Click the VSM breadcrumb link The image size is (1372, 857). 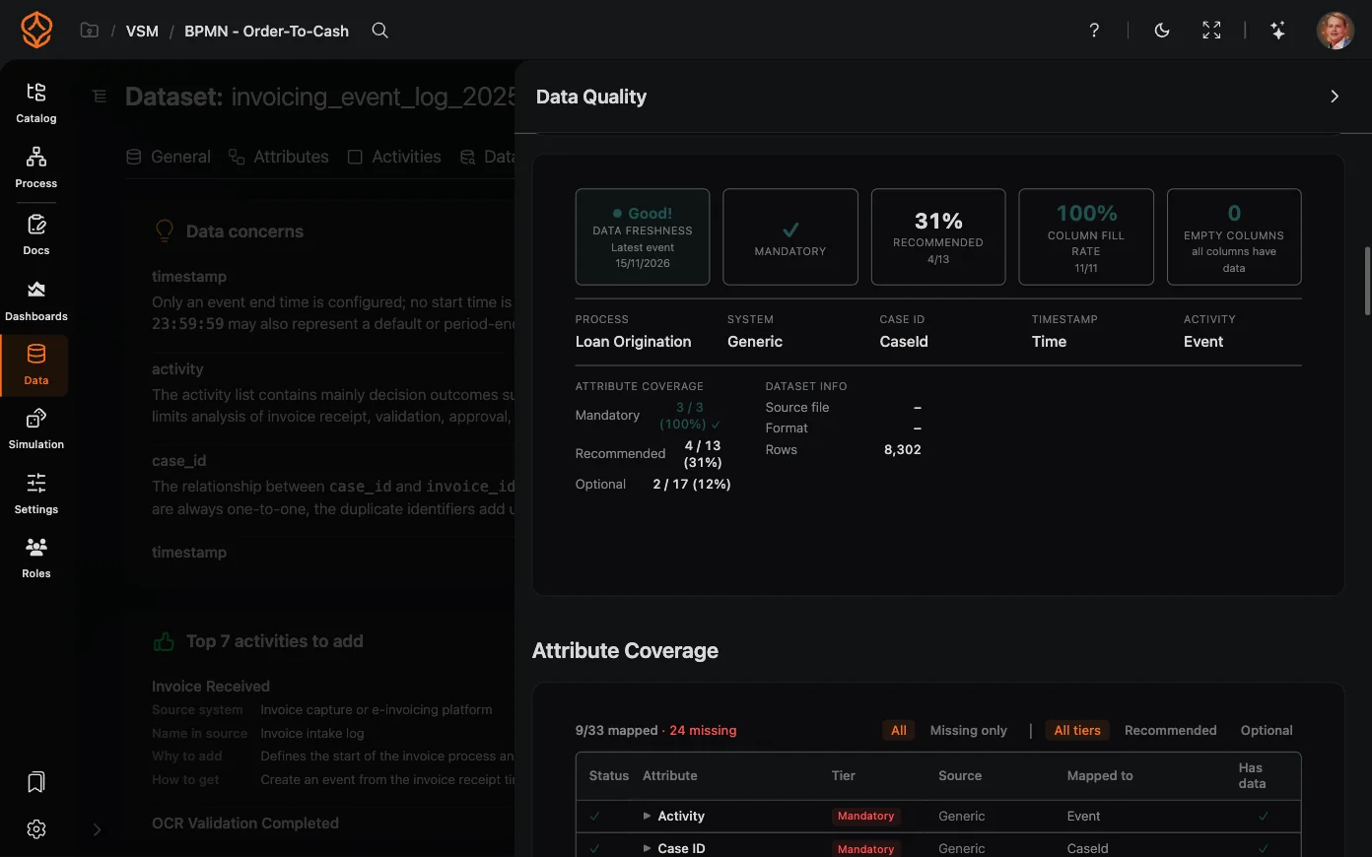pyautogui.click(x=142, y=31)
